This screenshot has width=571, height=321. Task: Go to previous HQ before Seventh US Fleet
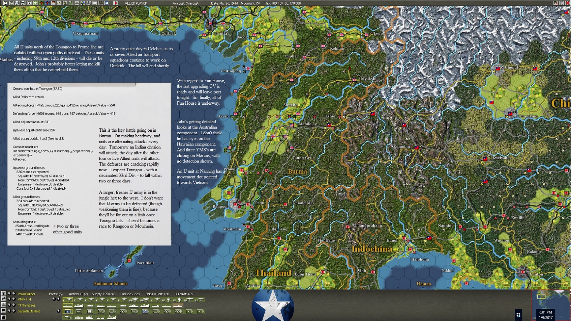pyautogui.click(x=9, y=311)
